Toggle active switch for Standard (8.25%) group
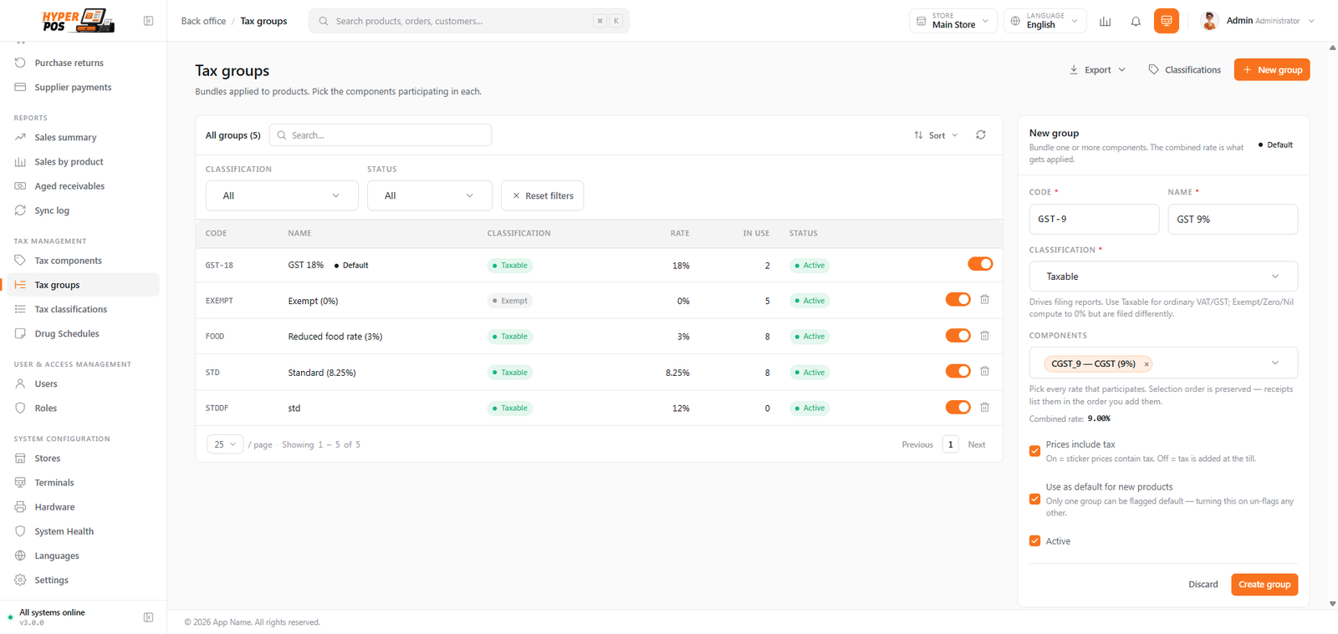The height and width of the screenshot is (634, 1338). pos(958,372)
